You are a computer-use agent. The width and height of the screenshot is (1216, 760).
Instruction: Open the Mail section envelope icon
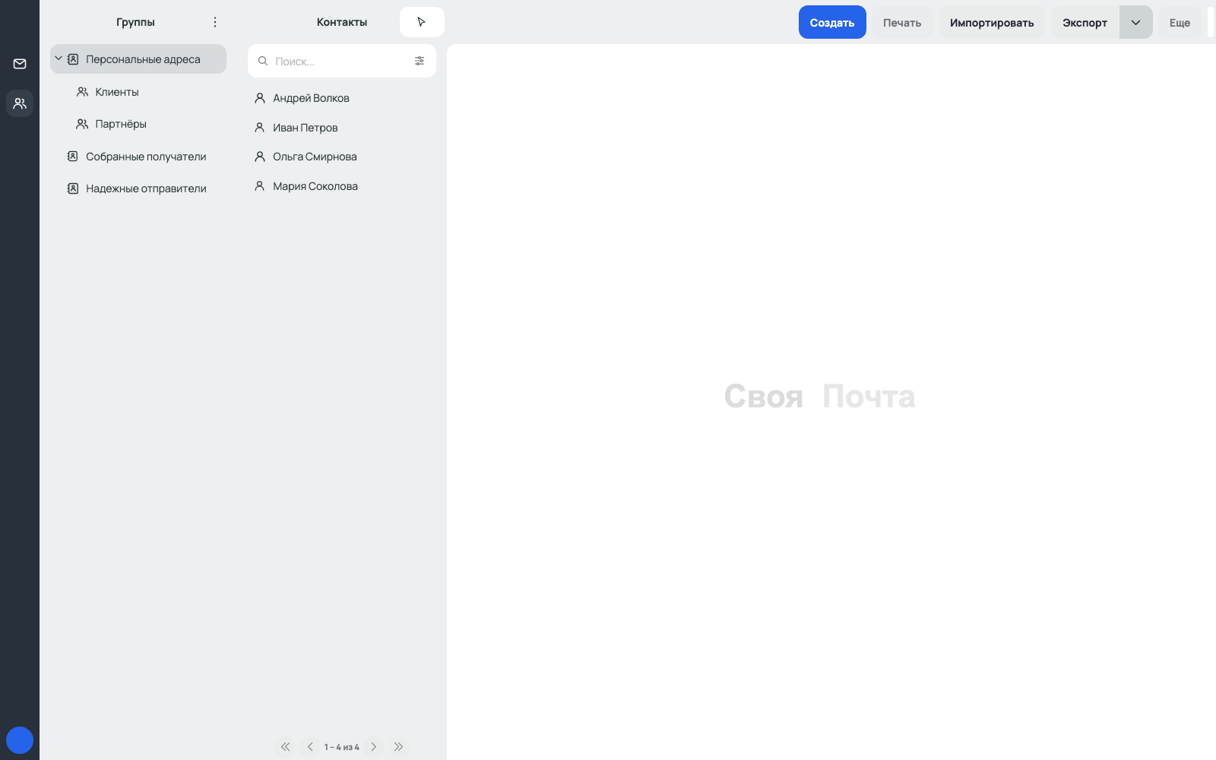pos(20,64)
